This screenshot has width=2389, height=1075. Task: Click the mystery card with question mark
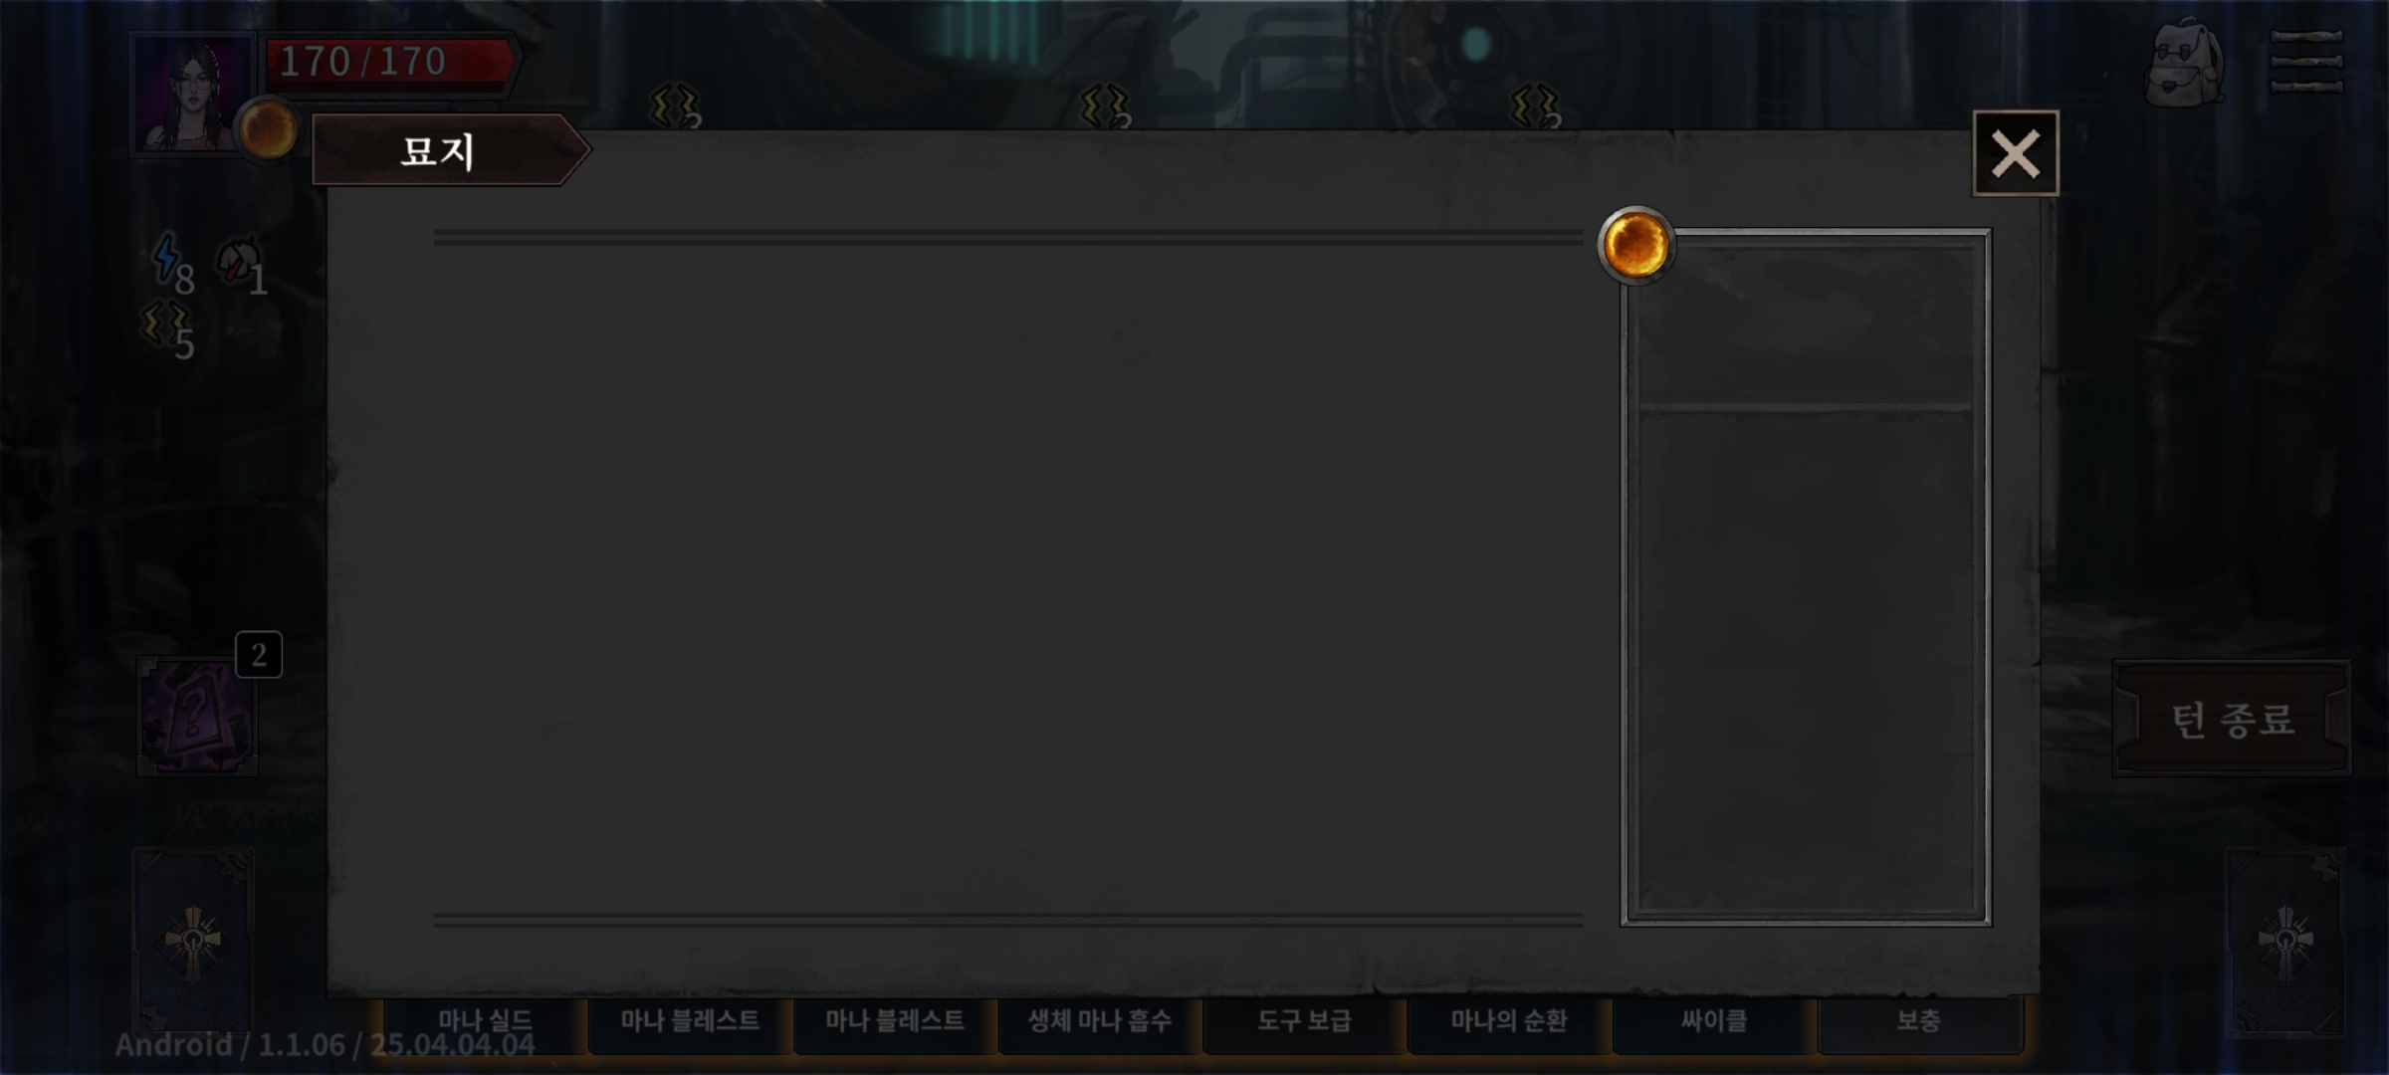point(197,716)
